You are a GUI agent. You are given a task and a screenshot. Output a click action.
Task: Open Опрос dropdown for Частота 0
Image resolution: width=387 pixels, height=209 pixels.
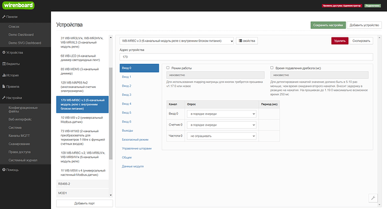(x=222, y=136)
